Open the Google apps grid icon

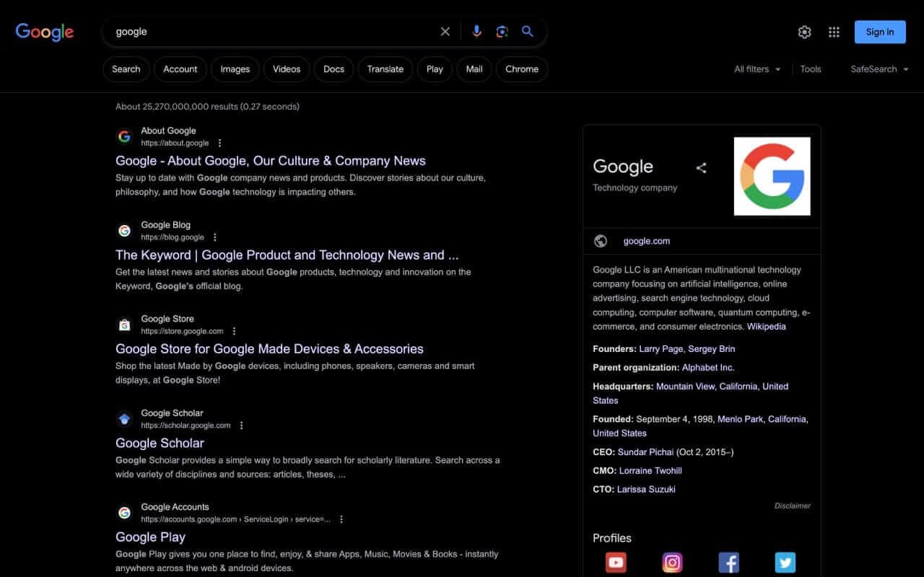click(x=834, y=32)
